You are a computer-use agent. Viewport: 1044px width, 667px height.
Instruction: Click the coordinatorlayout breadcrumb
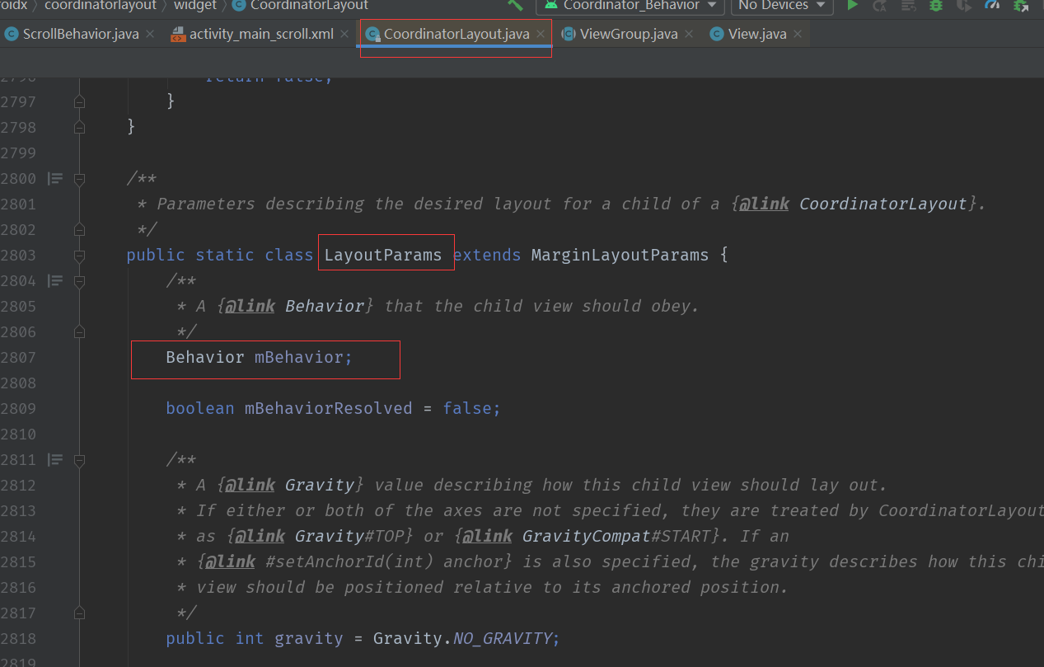click(x=100, y=5)
